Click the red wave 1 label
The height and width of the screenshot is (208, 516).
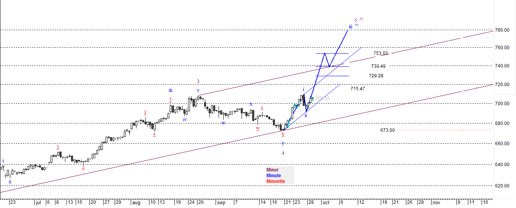tap(58, 147)
